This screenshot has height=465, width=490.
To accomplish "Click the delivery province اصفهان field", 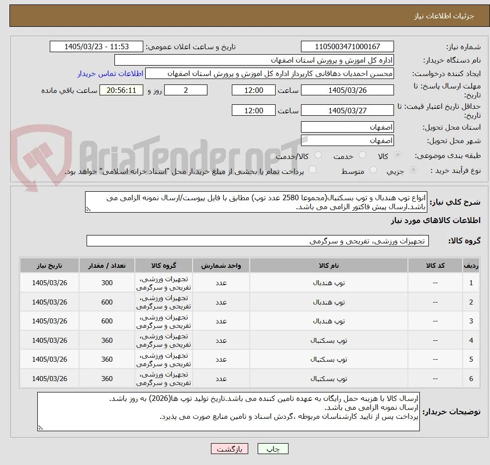I will point(347,127).
